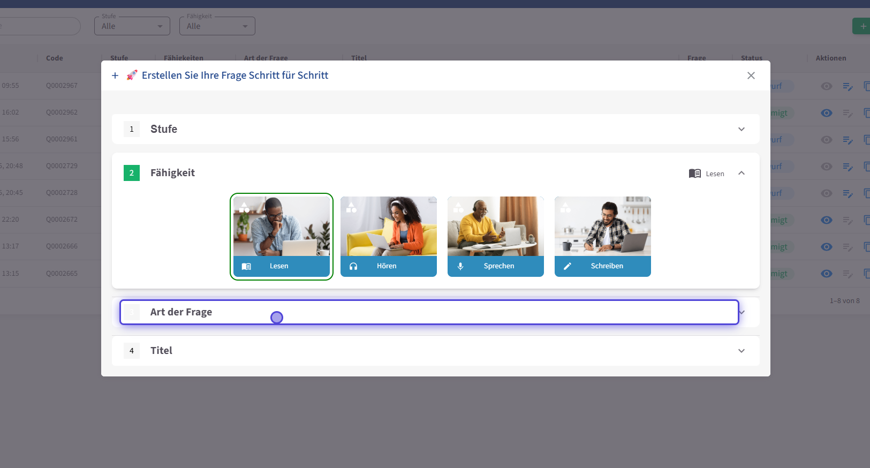Toggle the eye icon for Q0002665
The height and width of the screenshot is (468, 870).
(x=827, y=274)
